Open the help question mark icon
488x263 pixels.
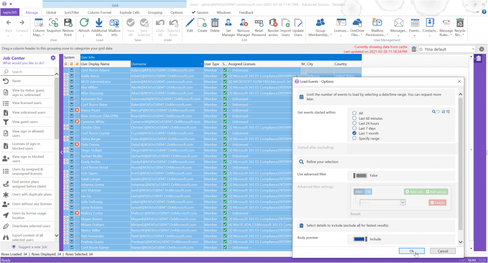click(484, 12)
